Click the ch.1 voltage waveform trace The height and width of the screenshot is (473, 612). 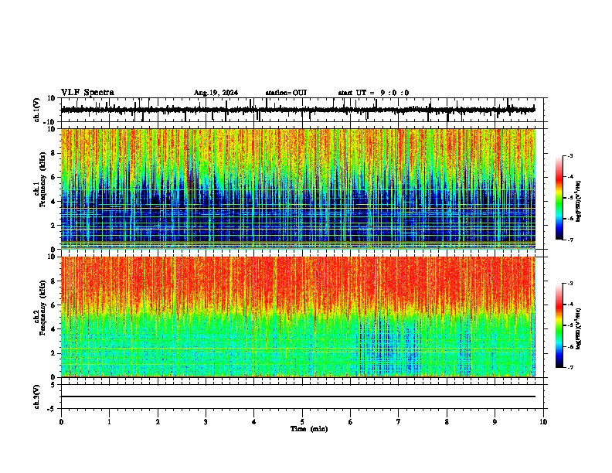298,110
